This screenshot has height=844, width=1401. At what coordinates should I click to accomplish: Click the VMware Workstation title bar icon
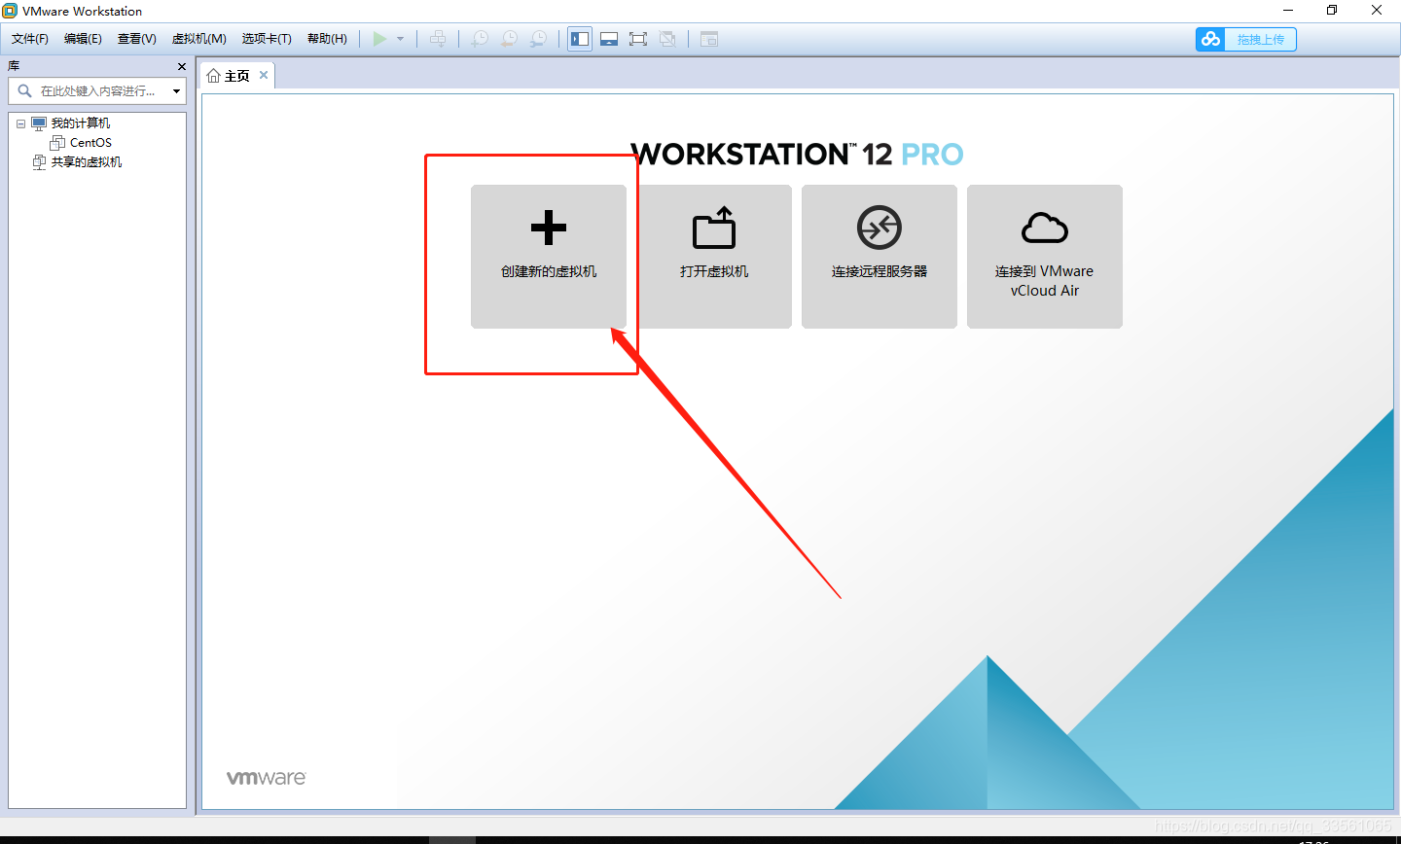[x=10, y=11]
